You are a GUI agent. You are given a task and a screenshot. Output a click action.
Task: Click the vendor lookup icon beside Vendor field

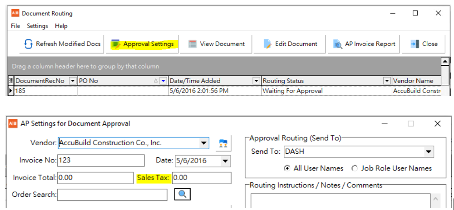point(223,143)
